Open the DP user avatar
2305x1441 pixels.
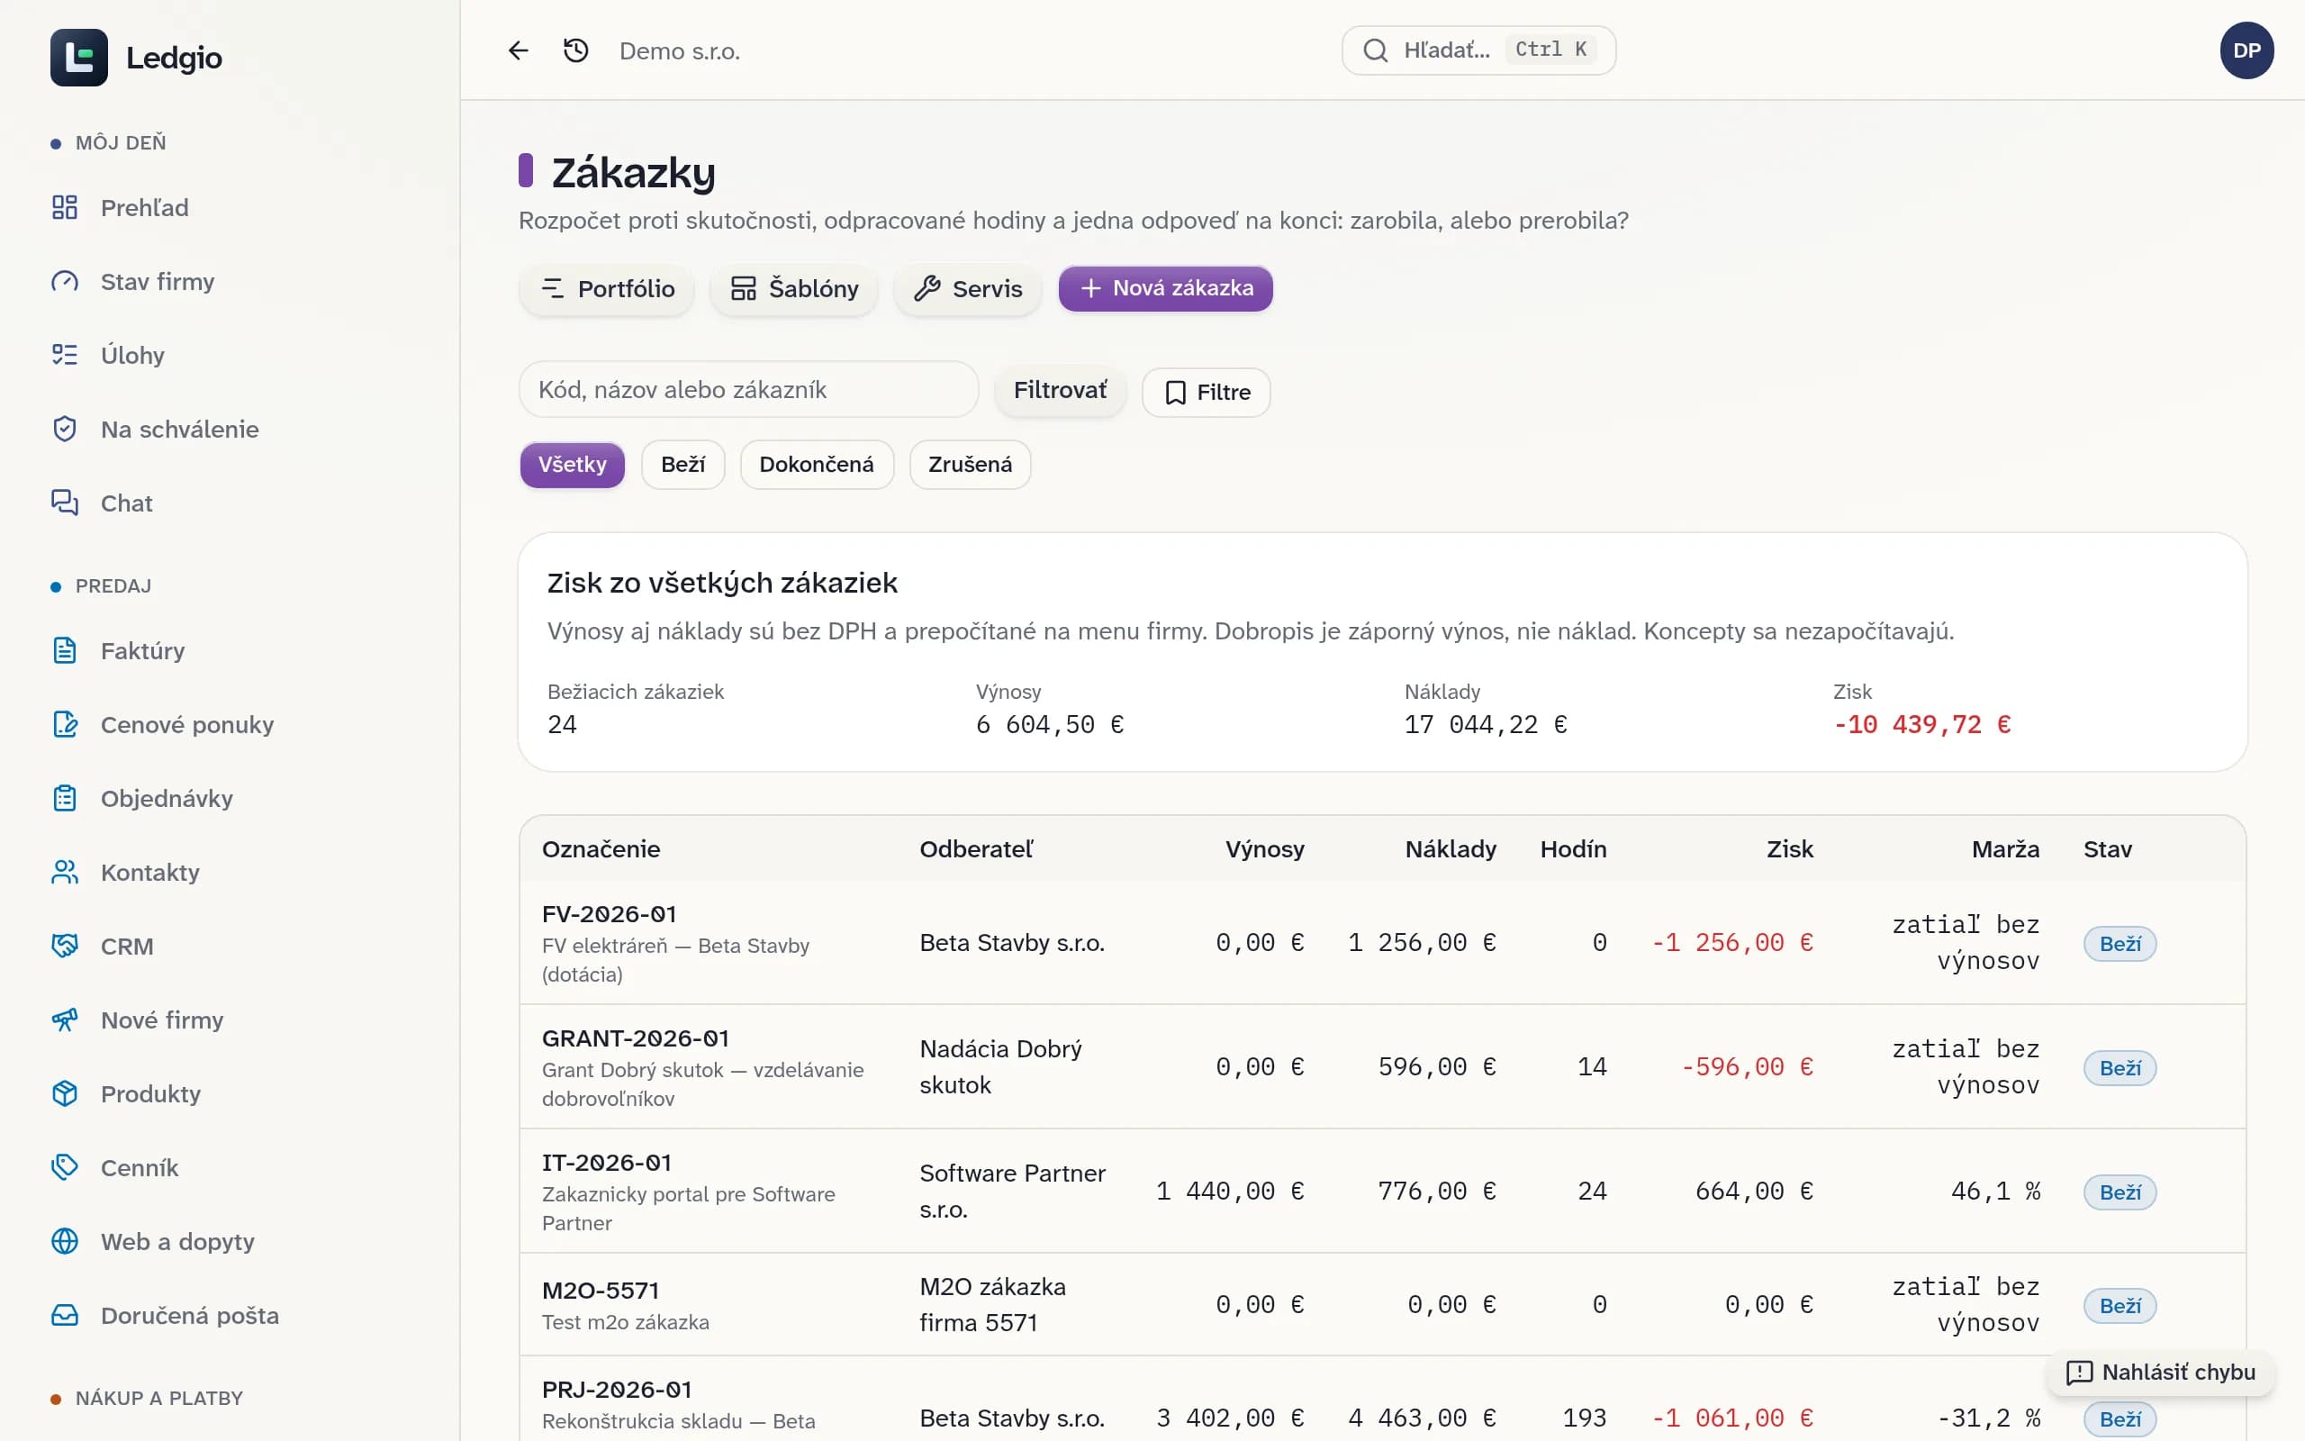coord(2246,50)
